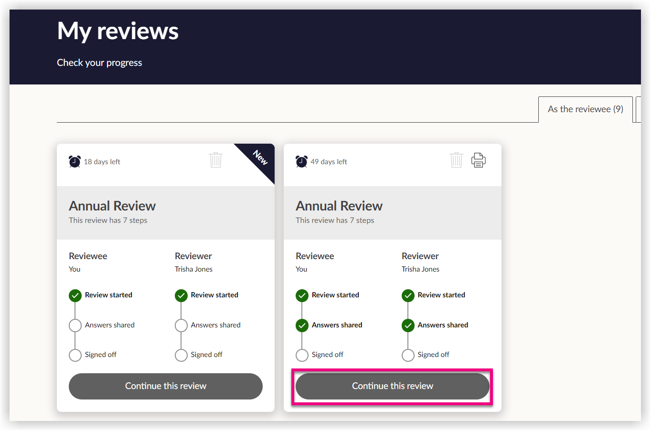Click the green Answers shared checkmark for Trisha Jones

pos(408,325)
